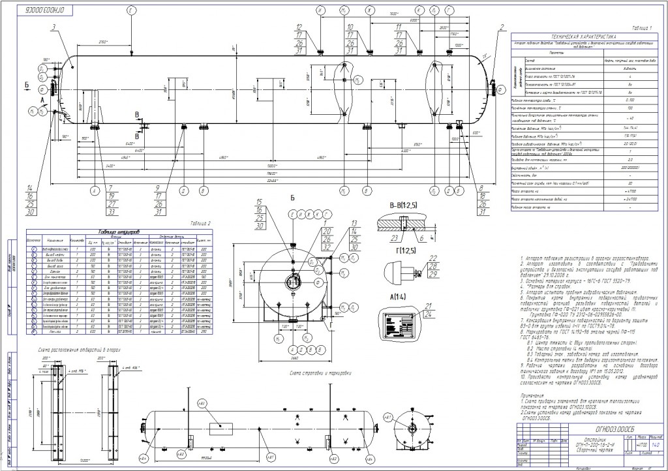Image resolution: width=668 pixels, height=471 pixels.
Task: Click the 'Люк-лаз' row in the nozzle table
Action: coord(119,331)
